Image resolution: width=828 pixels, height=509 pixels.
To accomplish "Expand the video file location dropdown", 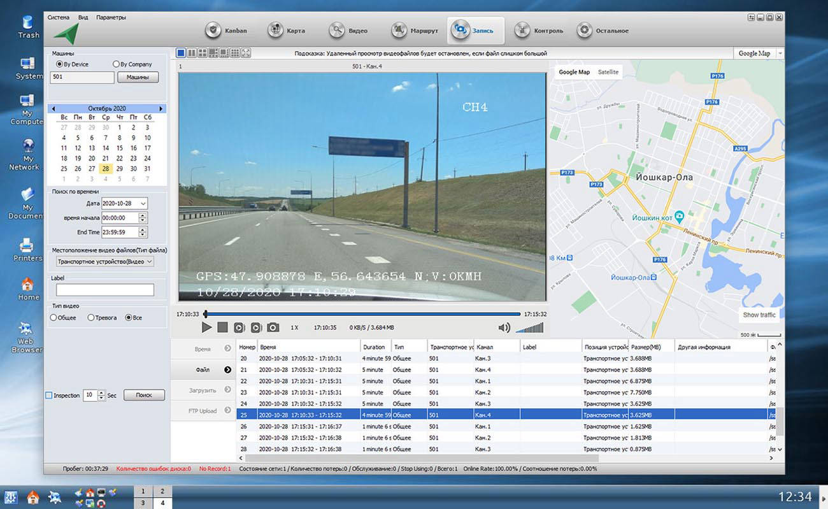I will (150, 261).
